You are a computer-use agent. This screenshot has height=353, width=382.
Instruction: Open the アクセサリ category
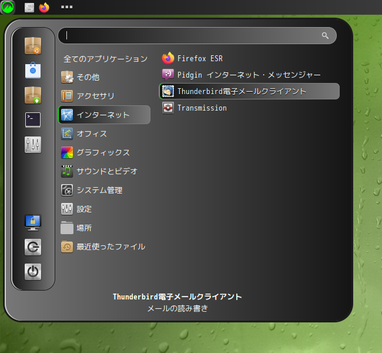(x=104, y=96)
